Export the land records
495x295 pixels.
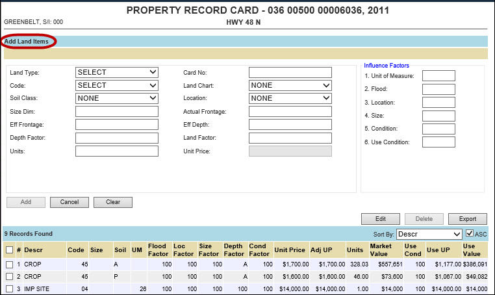coord(467,219)
